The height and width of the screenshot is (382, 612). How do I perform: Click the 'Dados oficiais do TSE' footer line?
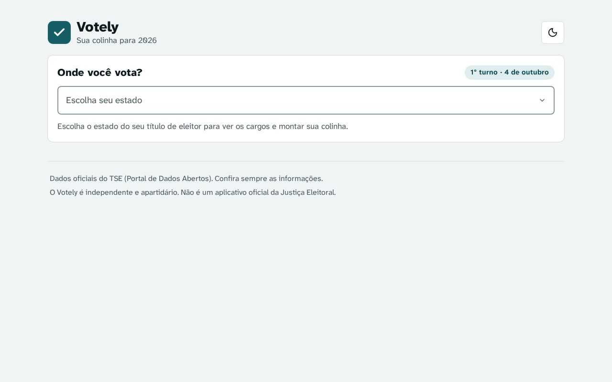[x=186, y=179]
